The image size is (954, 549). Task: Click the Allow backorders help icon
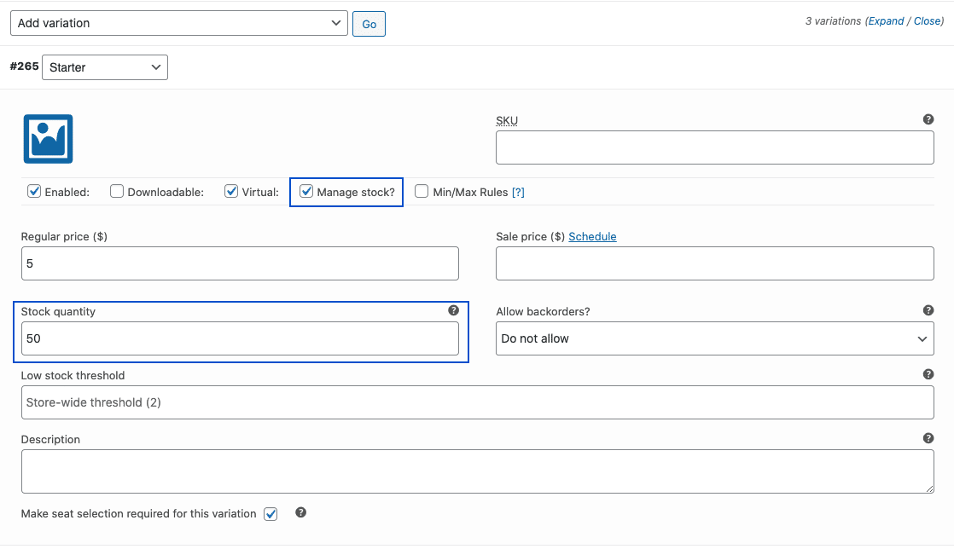point(928,310)
